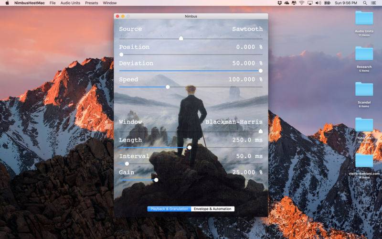Viewport: 382px width, 239px height.
Task: Click the Gain slider handle
Action: point(156,180)
